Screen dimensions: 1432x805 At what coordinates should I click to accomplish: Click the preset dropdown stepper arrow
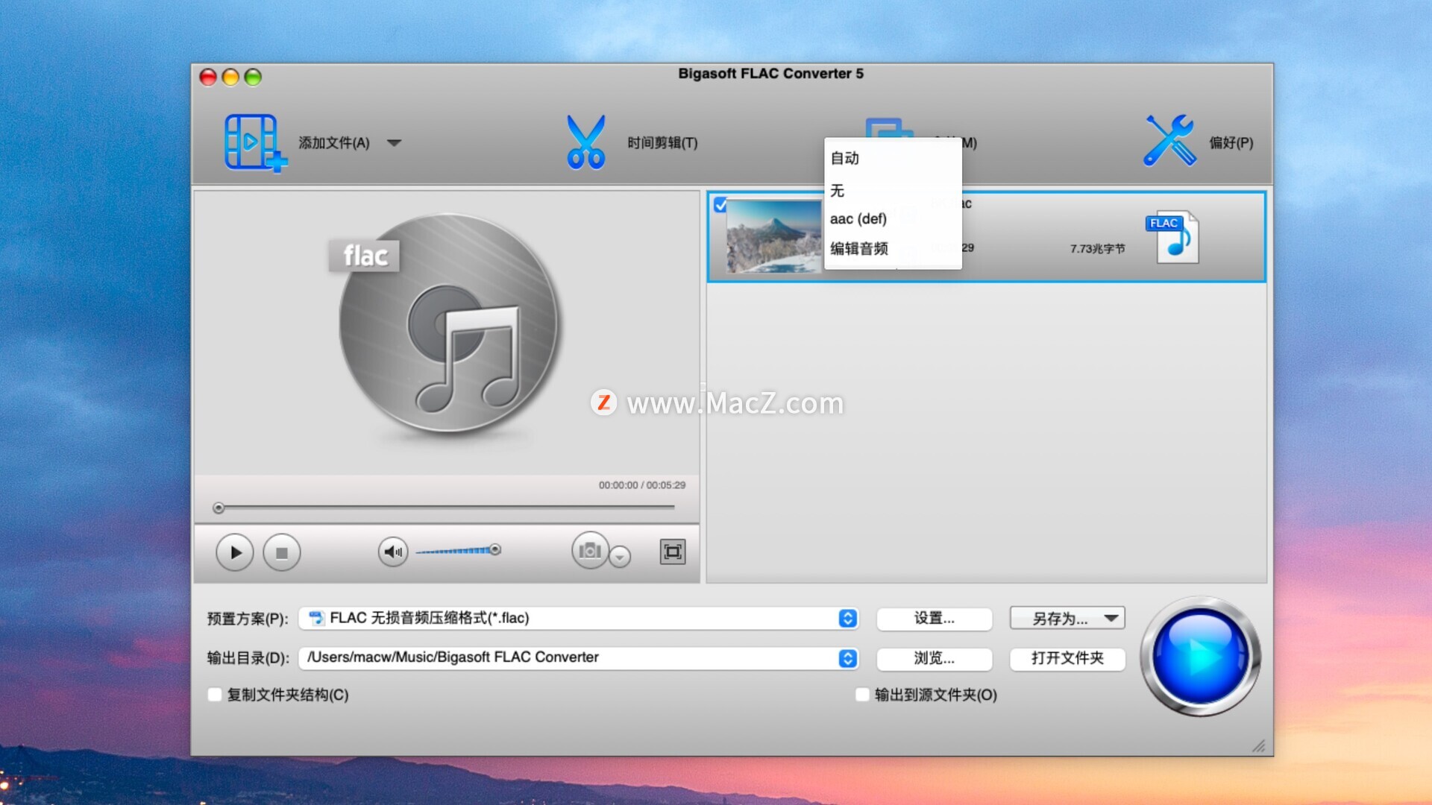847,618
